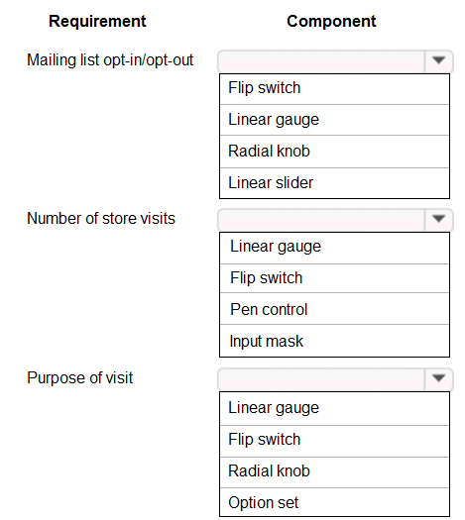465x520 pixels.
Task: Click the Component column header
Action: point(331,21)
